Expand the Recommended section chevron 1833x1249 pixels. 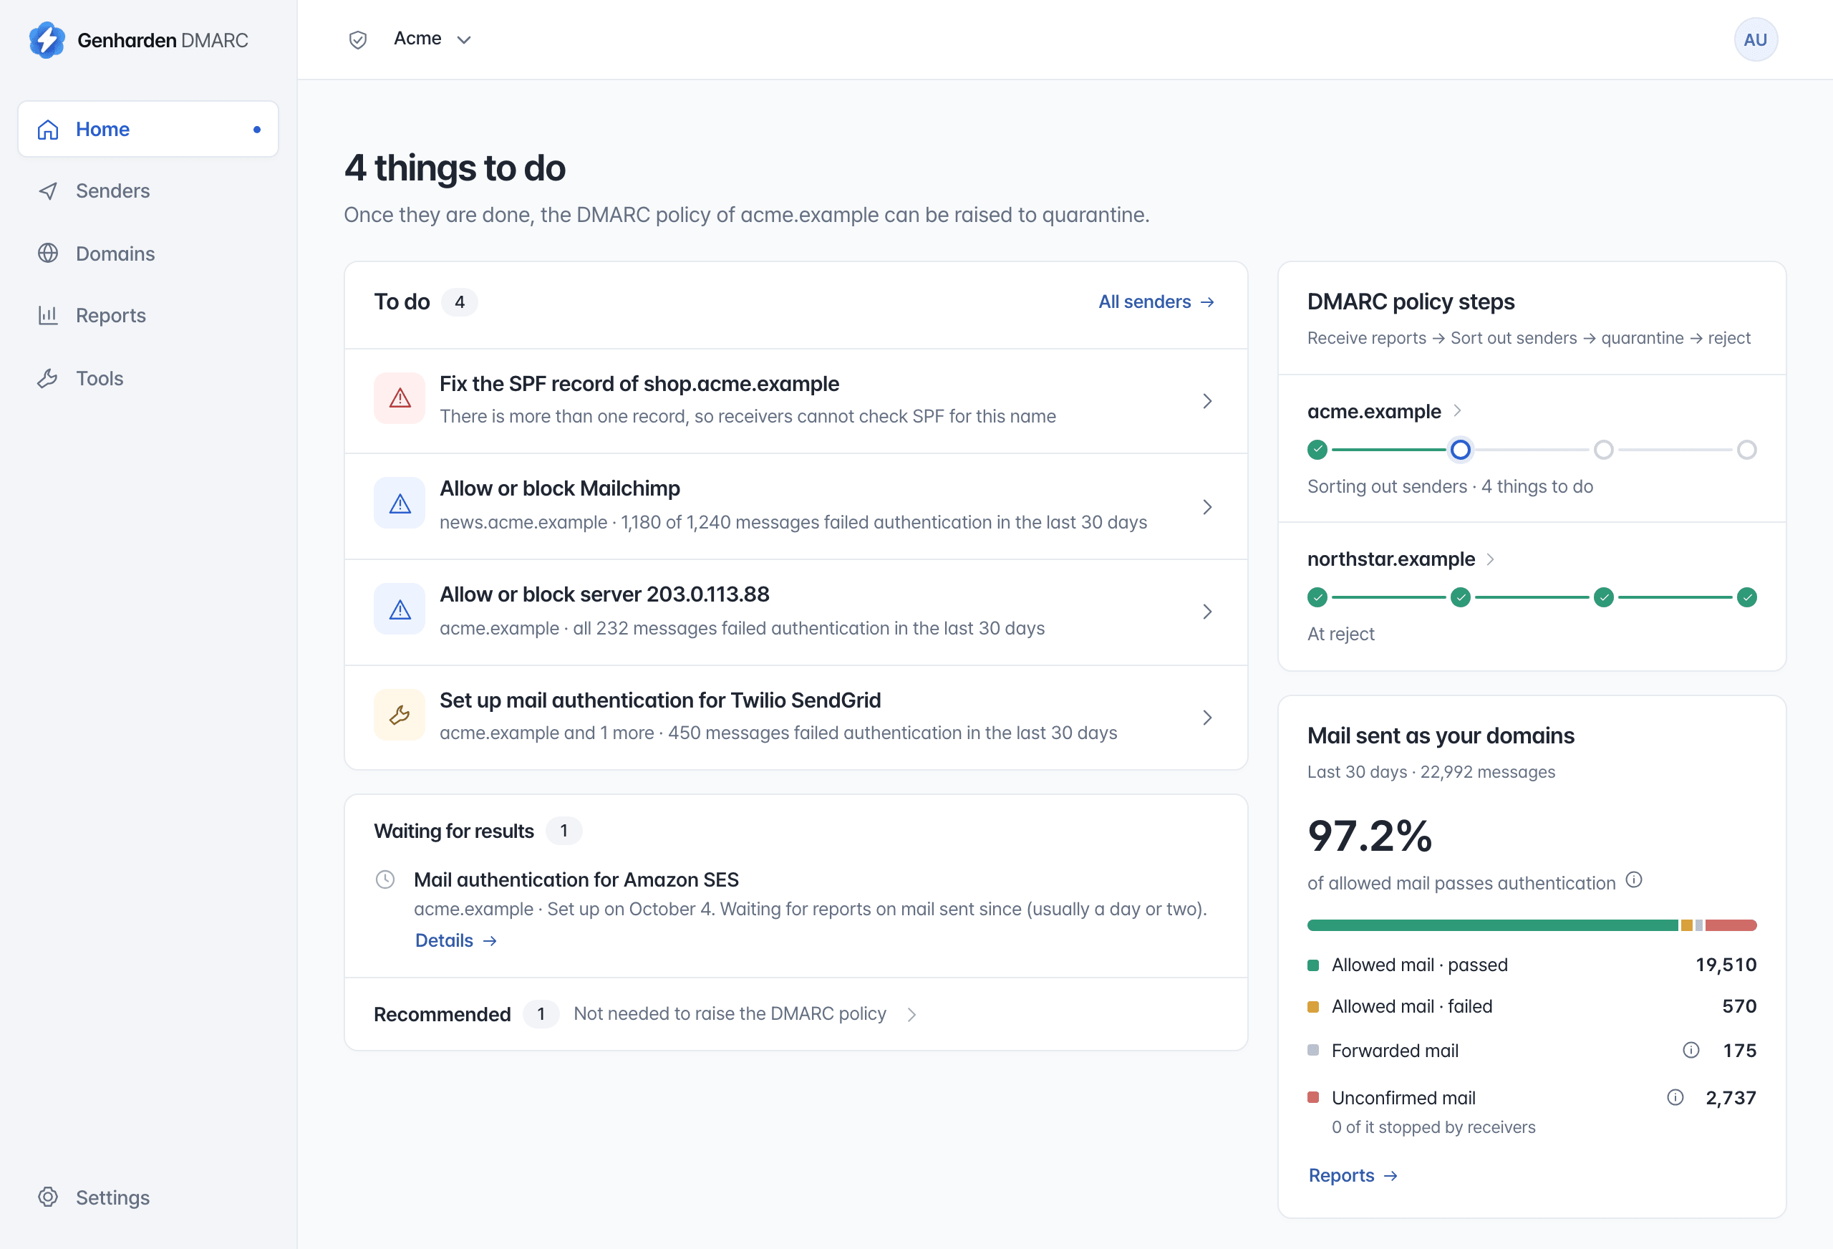pyautogui.click(x=911, y=1014)
